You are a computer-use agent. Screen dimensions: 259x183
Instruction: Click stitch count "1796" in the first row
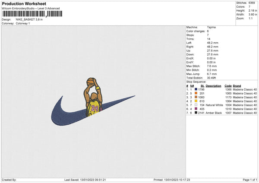pos(201,89)
